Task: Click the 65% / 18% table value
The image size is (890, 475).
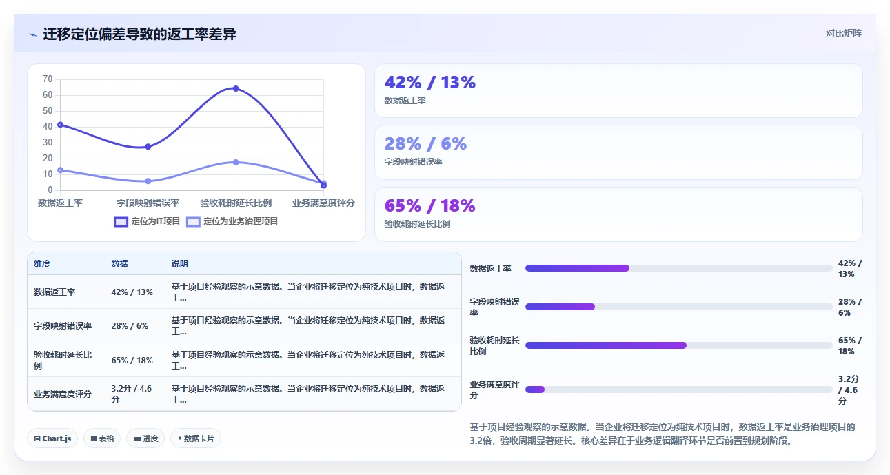Action: click(132, 361)
